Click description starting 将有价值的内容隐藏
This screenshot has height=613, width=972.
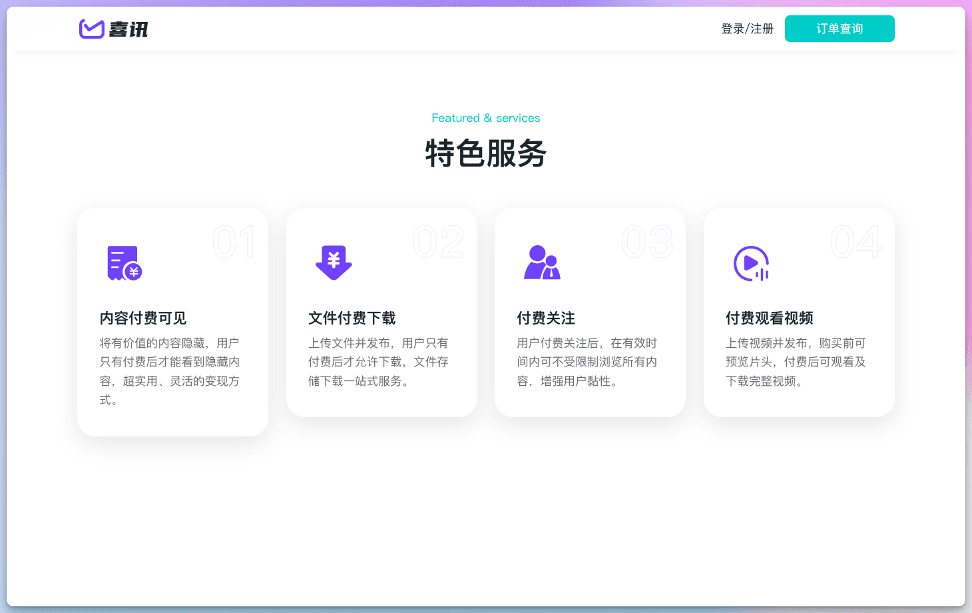pyautogui.click(x=170, y=371)
